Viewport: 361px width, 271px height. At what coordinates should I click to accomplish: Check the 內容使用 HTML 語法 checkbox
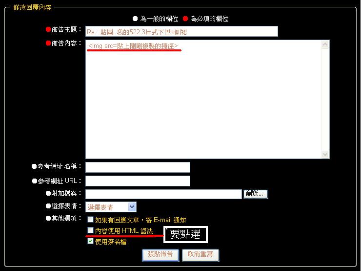point(90,230)
